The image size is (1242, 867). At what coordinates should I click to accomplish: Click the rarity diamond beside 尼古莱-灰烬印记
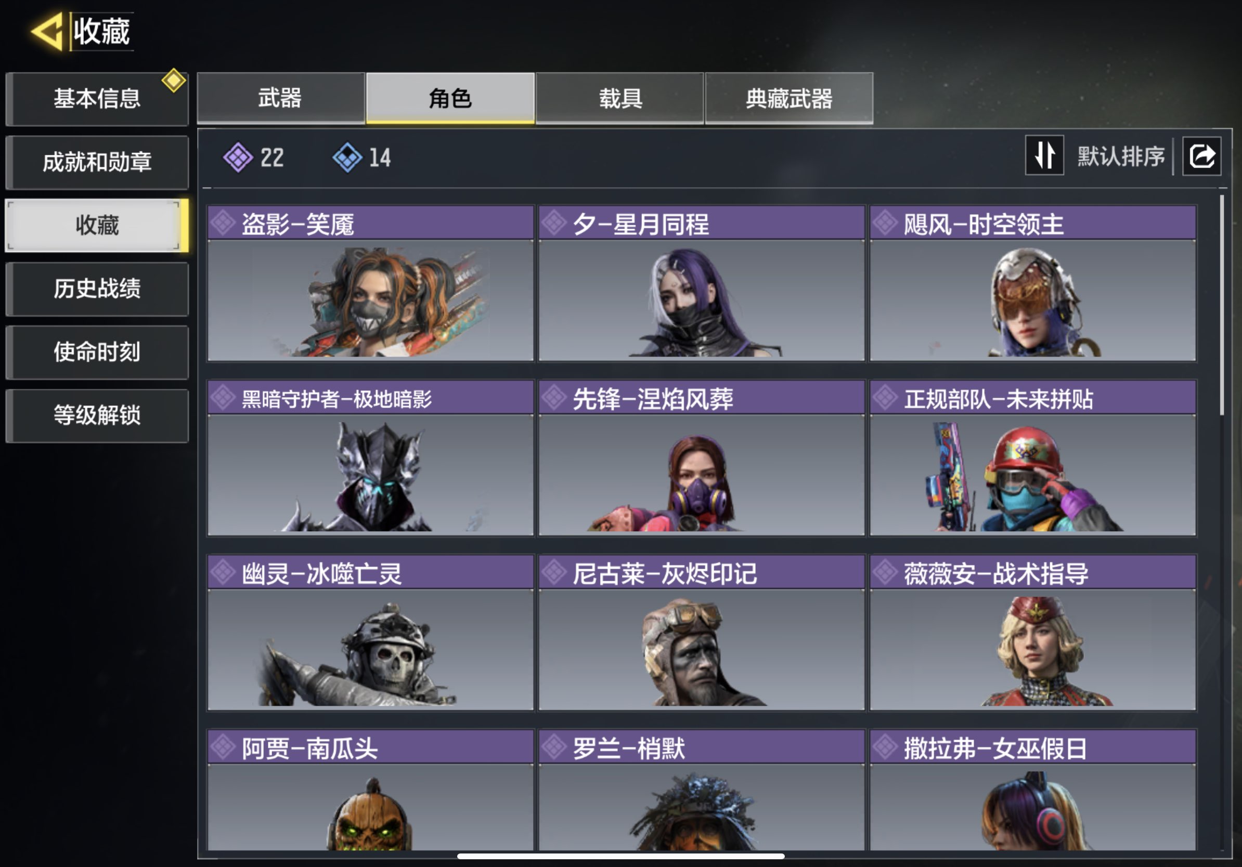click(554, 572)
